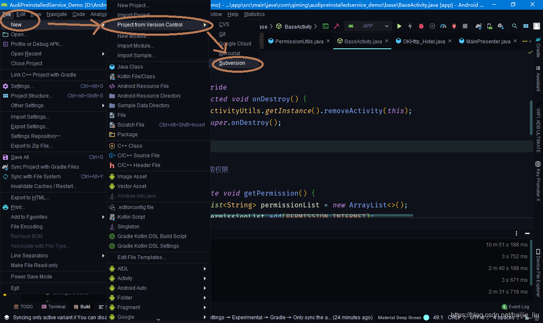Expand the AIDL submenu
The image size is (543, 323).
coord(158,269)
